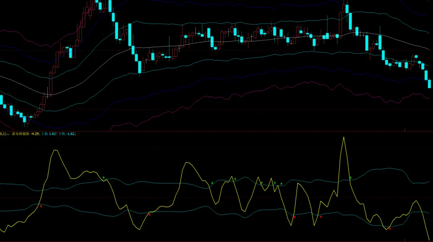Click the rightmost red buy arrow on indicator
Screen dimensions: 433x242
pos(390,229)
